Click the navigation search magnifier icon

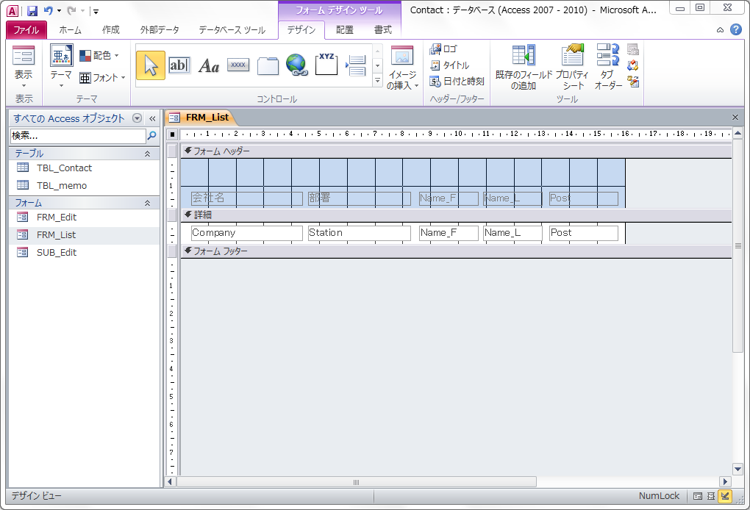(x=151, y=136)
